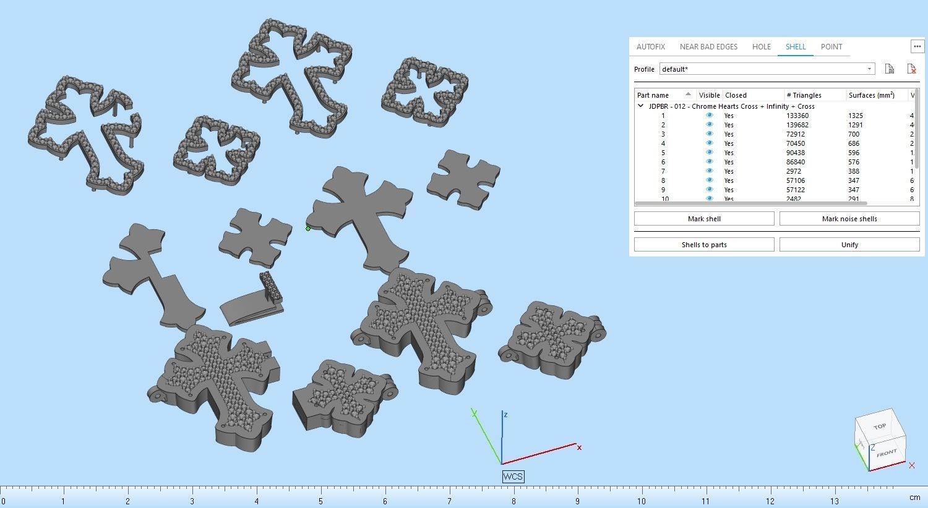Image resolution: width=928 pixels, height=508 pixels.
Task: Click triangles value 70450
Action: pos(796,143)
